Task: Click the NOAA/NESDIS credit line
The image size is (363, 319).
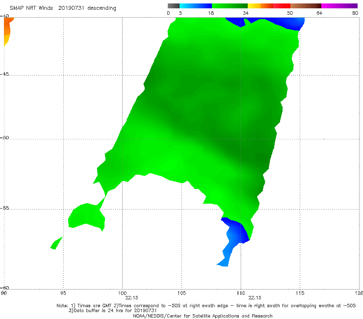Action: [203, 316]
